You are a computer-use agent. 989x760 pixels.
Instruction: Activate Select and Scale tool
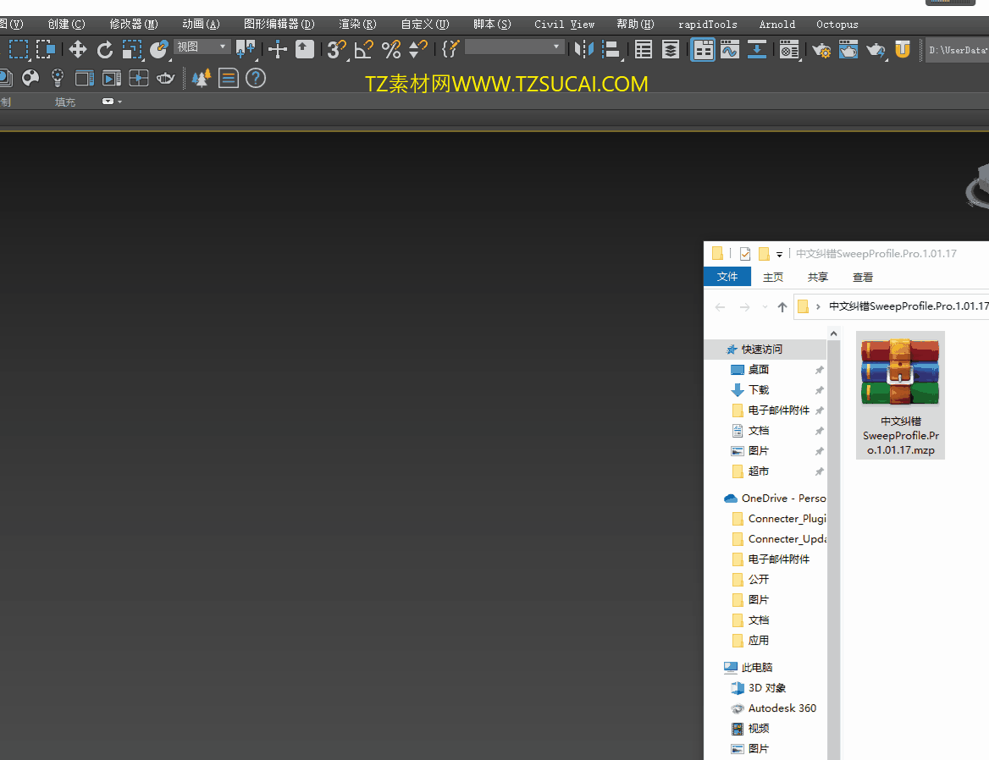132,49
